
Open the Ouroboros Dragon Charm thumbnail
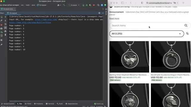[171, 57]
